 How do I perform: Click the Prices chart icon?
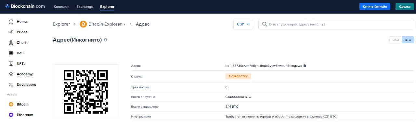point(11,32)
